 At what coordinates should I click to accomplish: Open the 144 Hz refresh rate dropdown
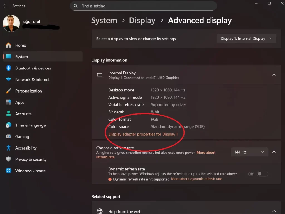[249, 152]
